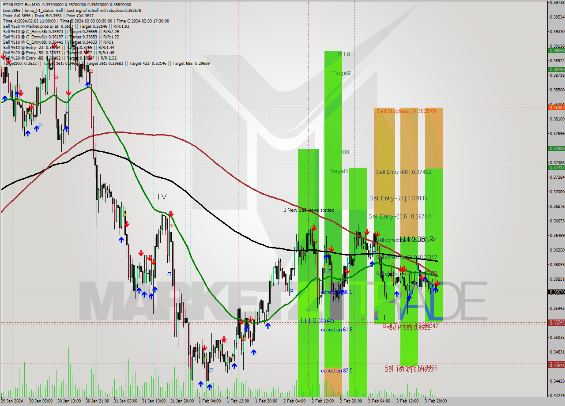
Task: Click the 'correction 61.8' label
Action: pyautogui.click(x=337, y=330)
